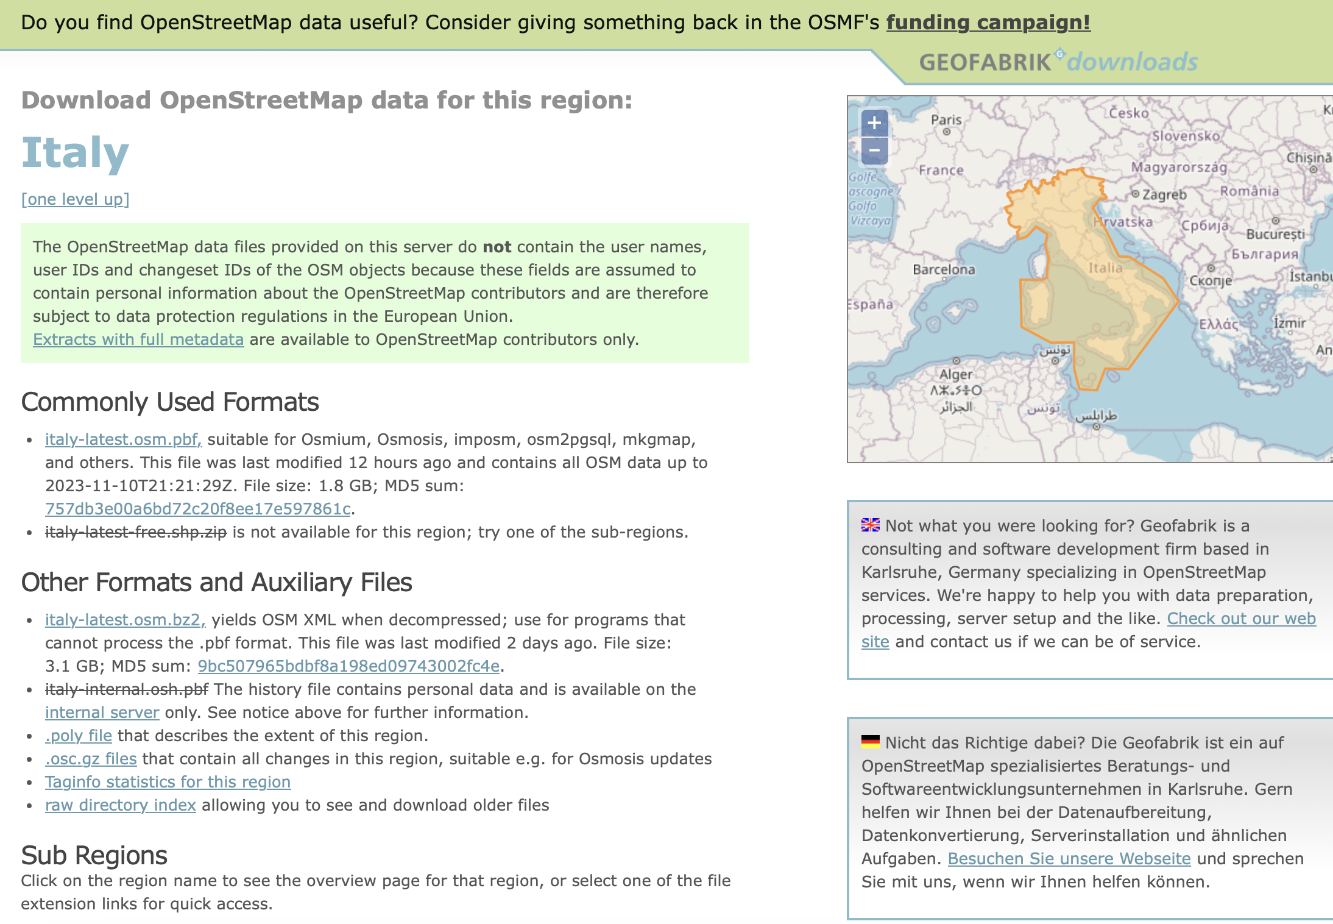
Task: Download italy-latest.osm.pbf file
Action: point(123,439)
